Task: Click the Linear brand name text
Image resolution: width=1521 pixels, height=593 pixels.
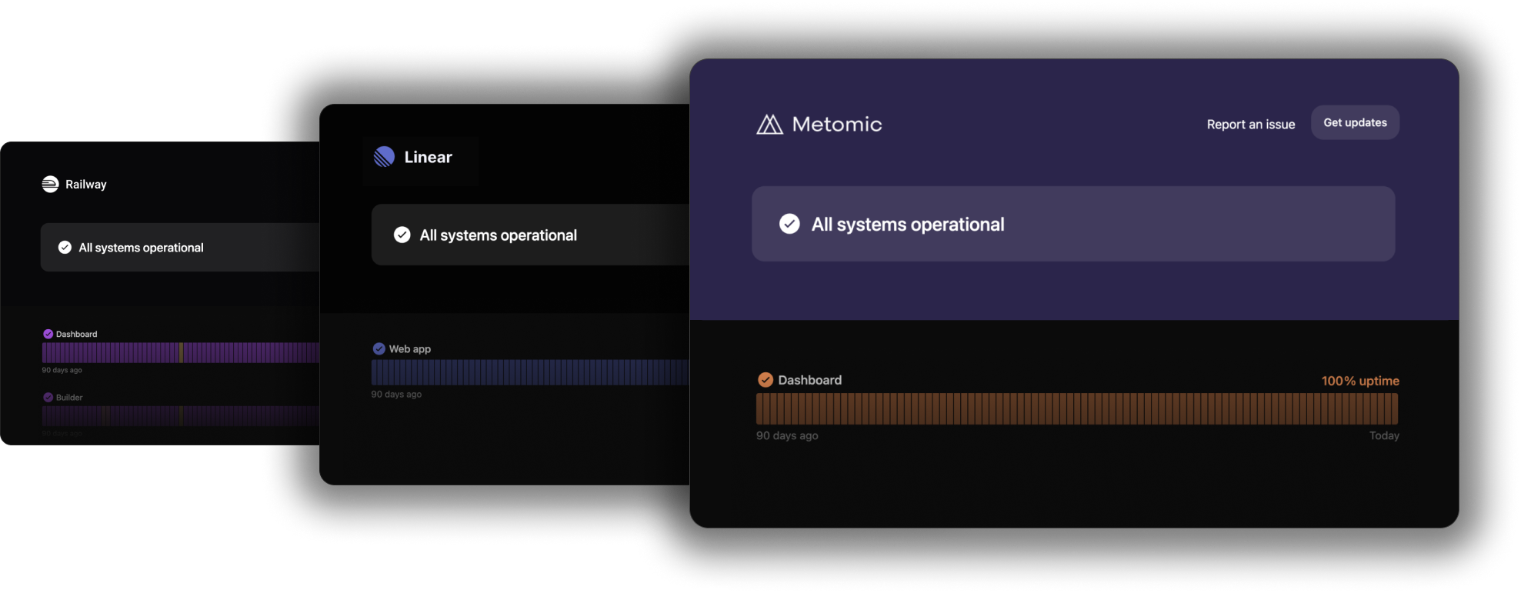Action: [x=428, y=157]
